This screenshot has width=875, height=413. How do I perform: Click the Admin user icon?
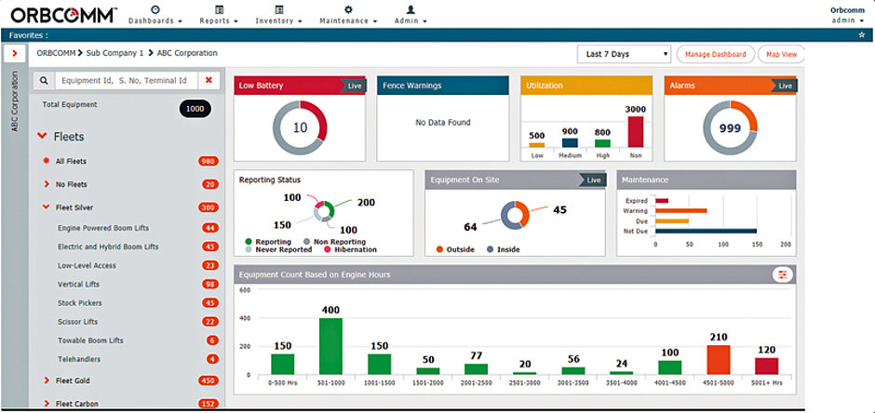[x=410, y=8]
